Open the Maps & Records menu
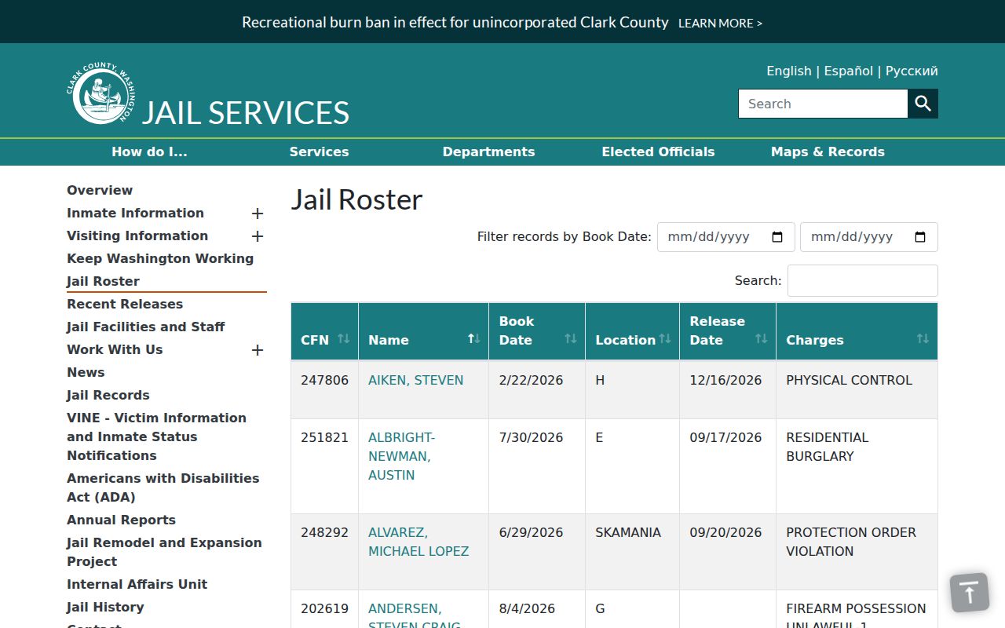The height and width of the screenshot is (628, 1005). click(828, 152)
